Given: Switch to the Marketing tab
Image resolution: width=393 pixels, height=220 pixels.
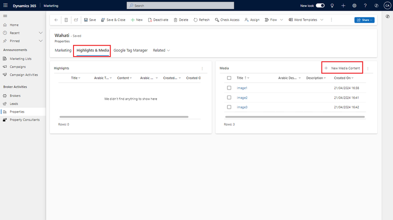Looking at the screenshot, I should [x=63, y=50].
